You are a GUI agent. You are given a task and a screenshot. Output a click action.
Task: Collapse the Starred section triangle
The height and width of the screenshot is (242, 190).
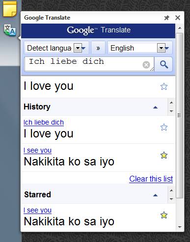[155, 195]
